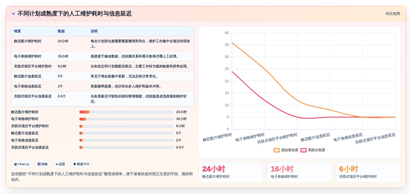Toggle the 原始复杂度 legend item

(286, 150)
